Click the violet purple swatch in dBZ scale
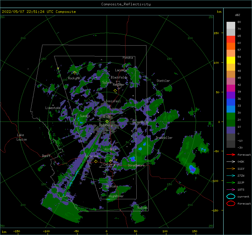 [231, 95]
